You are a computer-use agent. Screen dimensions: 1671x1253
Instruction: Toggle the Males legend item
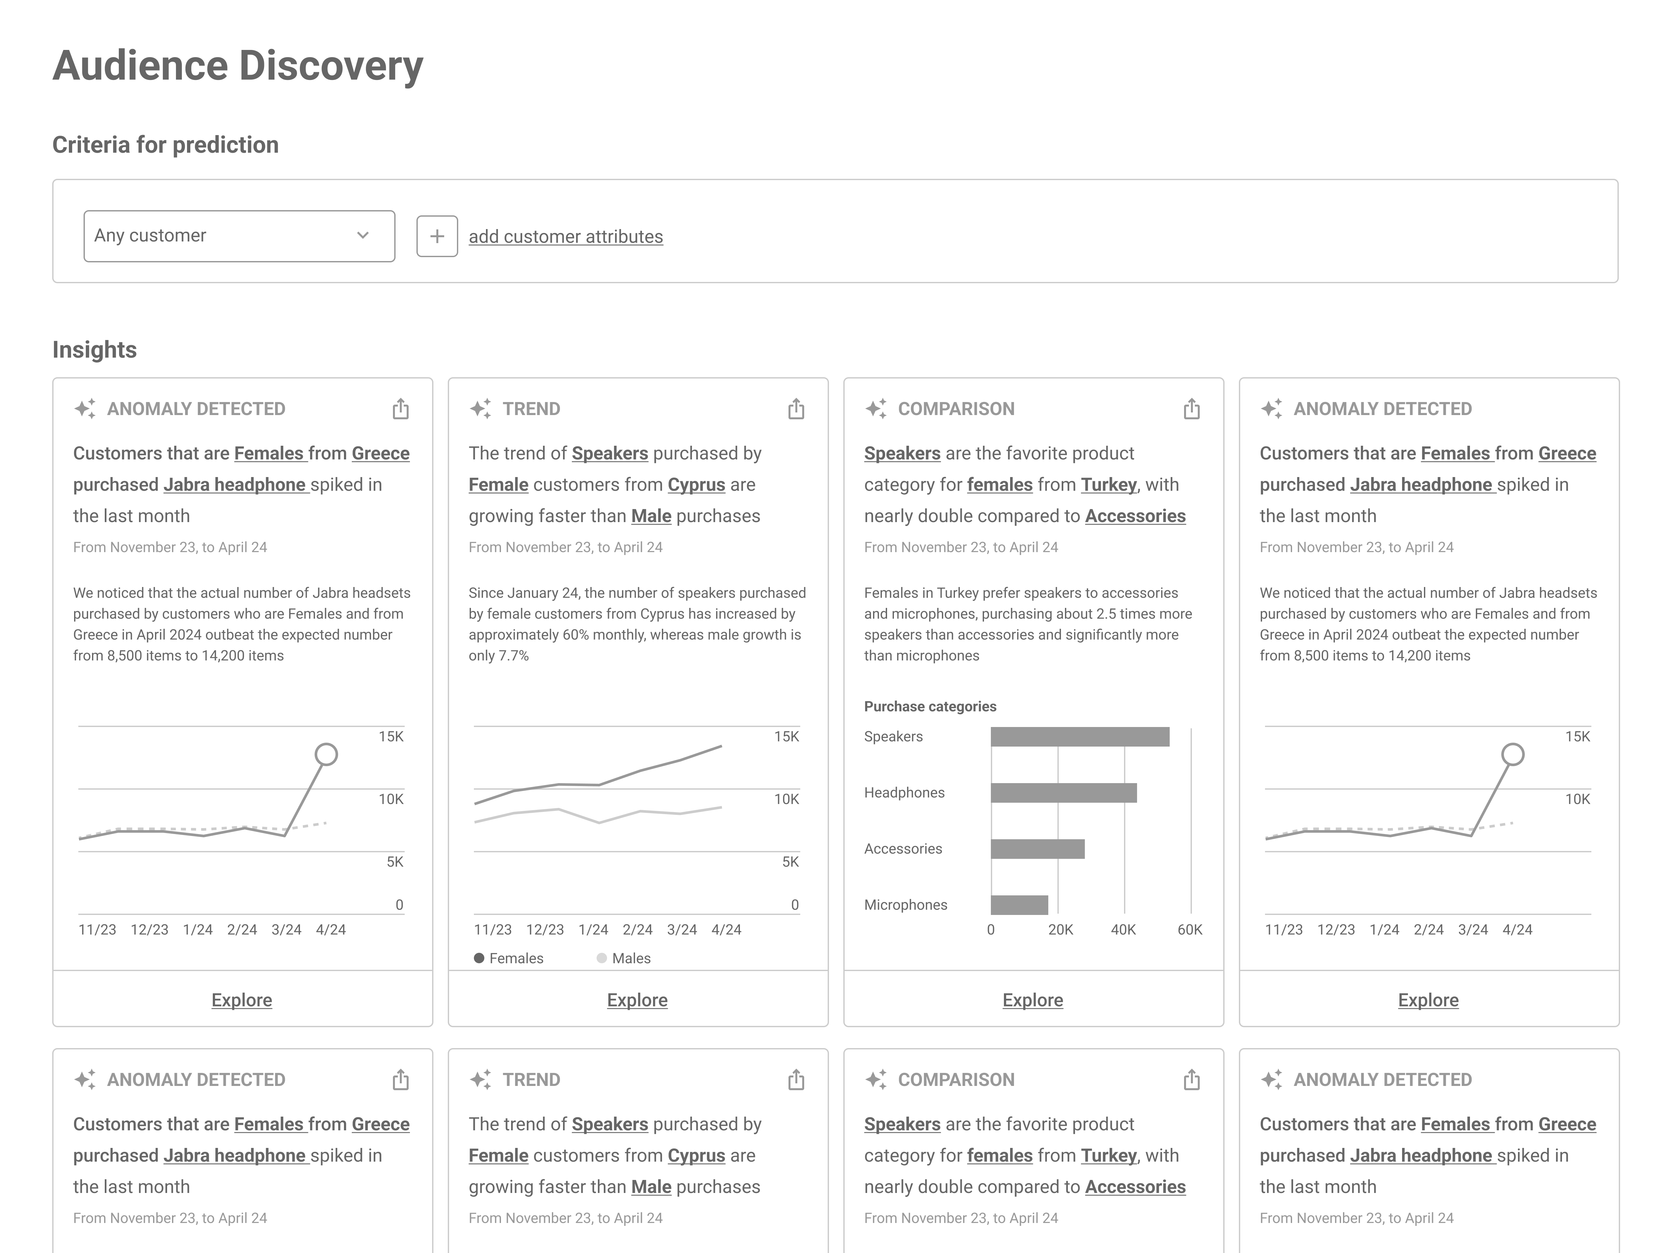[623, 958]
